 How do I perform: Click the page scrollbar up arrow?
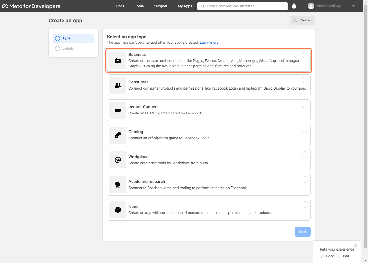(x=366, y=2)
